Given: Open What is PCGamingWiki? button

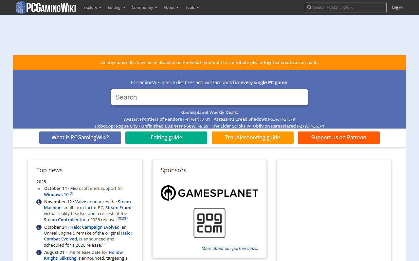Looking at the screenshot, I should (x=80, y=138).
